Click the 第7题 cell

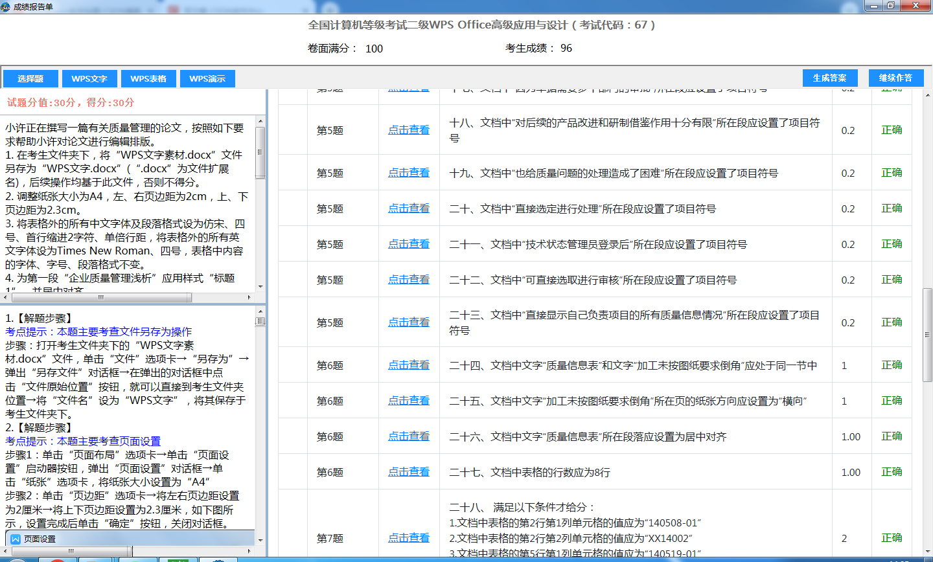click(330, 538)
